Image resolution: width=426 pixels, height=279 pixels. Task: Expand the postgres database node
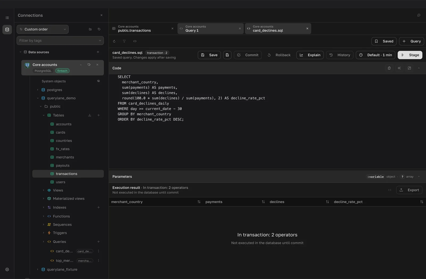tap(38, 90)
